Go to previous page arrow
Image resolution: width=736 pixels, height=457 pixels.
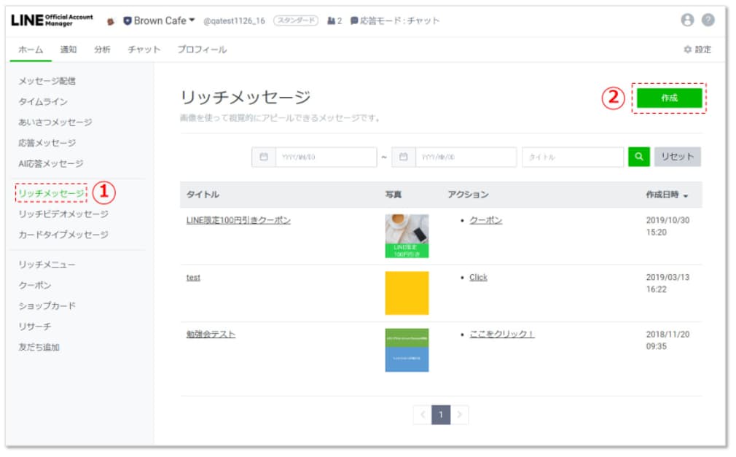[x=423, y=415]
